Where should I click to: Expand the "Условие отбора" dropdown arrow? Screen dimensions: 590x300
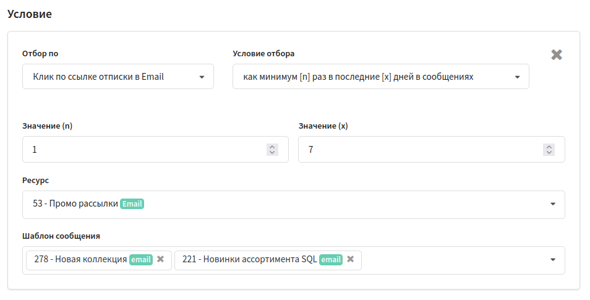pos(518,77)
